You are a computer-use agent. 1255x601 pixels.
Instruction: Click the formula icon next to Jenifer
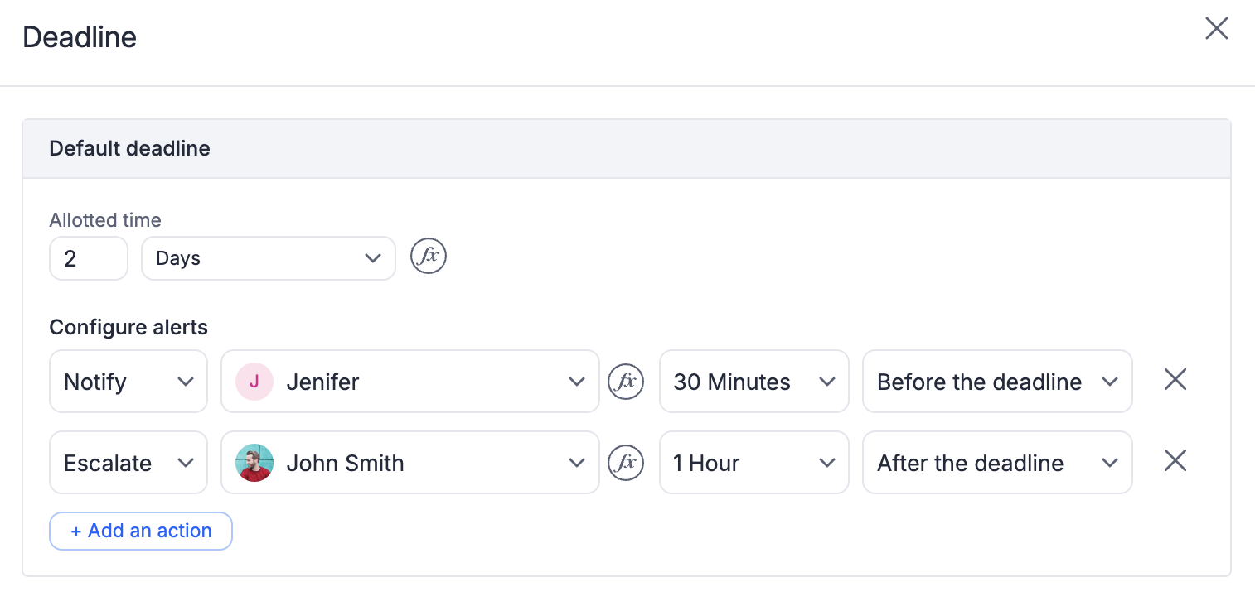coord(626,382)
